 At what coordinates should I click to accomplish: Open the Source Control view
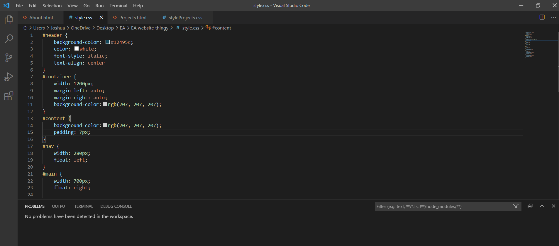(x=9, y=58)
